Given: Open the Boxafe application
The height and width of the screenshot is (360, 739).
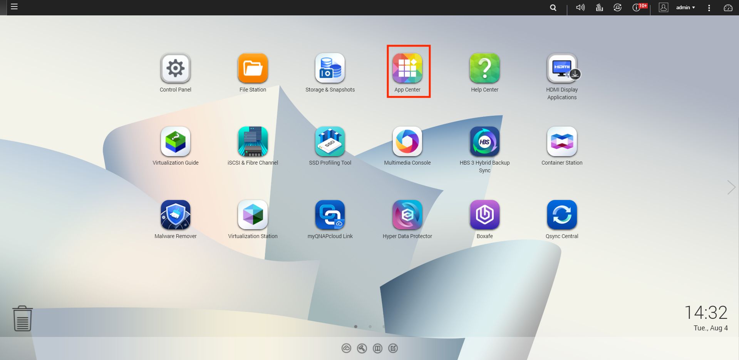Looking at the screenshot, I should click(x=484, y=215).
